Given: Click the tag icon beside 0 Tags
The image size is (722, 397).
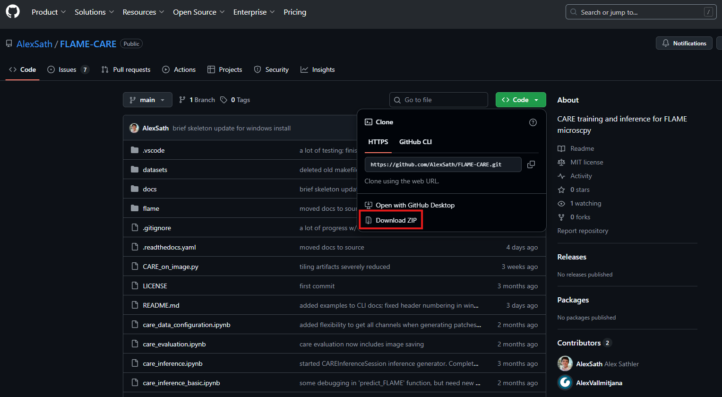Looking at the screenshot, I should [224, 100].
